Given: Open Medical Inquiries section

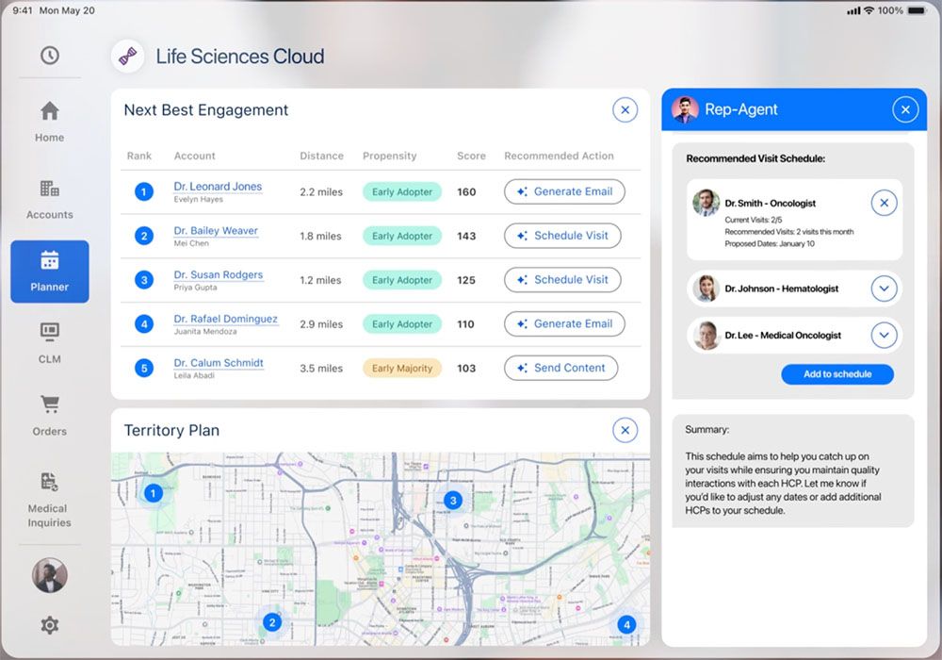Looking at the screenshot, I should 50,498.
